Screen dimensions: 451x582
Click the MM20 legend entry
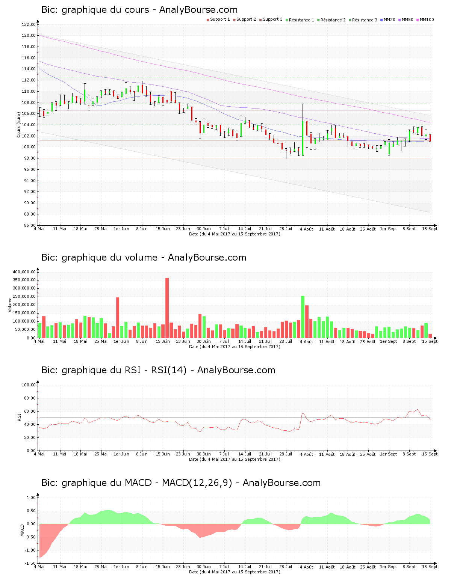tap(387, 20)
